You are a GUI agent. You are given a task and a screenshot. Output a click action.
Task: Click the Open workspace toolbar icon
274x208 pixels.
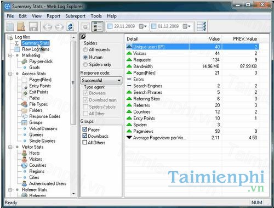point(21,27)
